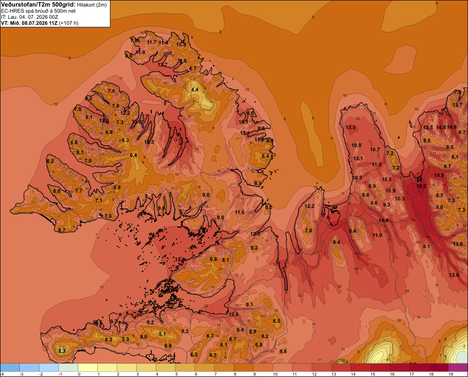Screen dimensions: 468x377
Task: Click the legend color swatch between 11 and 12
Action: tap(302, 367)
